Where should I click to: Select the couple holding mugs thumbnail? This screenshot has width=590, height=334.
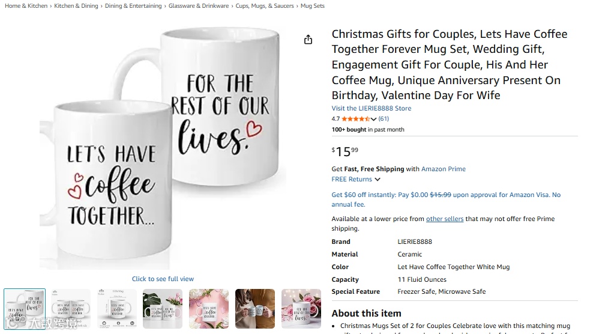(254, 309)
